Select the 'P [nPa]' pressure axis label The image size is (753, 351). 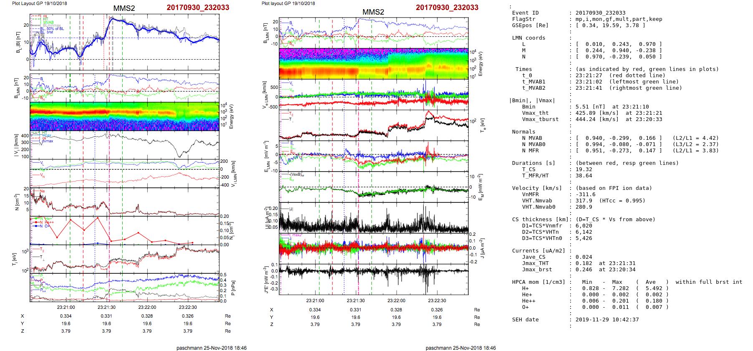(x=233, y=288)
